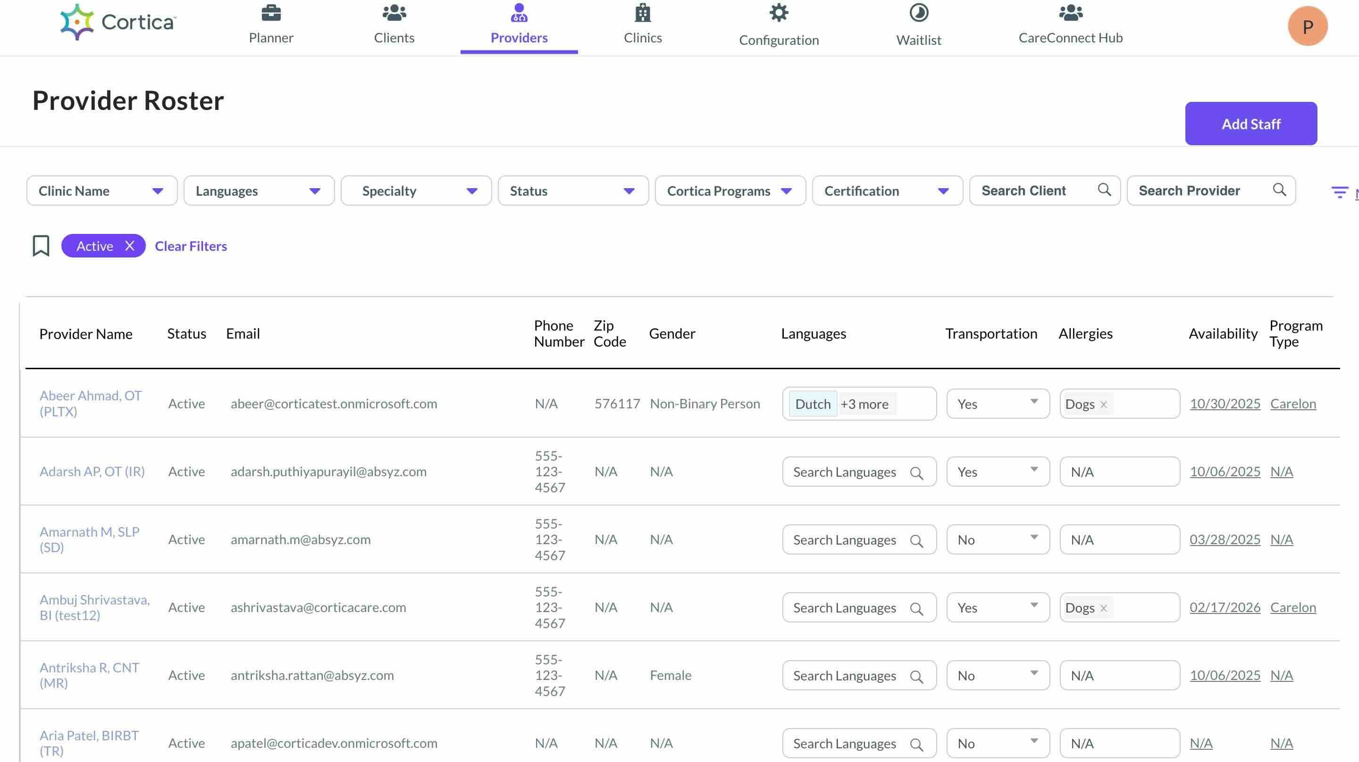Screen dimensions: 1359x762
Task: Click Allergies N/A field for Adarsh AP
Action: tap(1119, 472)
